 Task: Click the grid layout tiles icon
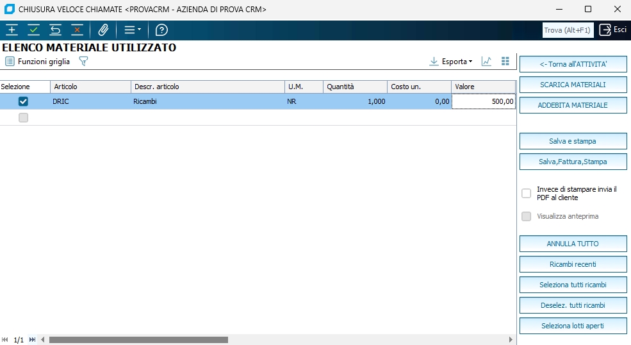tap(505, 61)
